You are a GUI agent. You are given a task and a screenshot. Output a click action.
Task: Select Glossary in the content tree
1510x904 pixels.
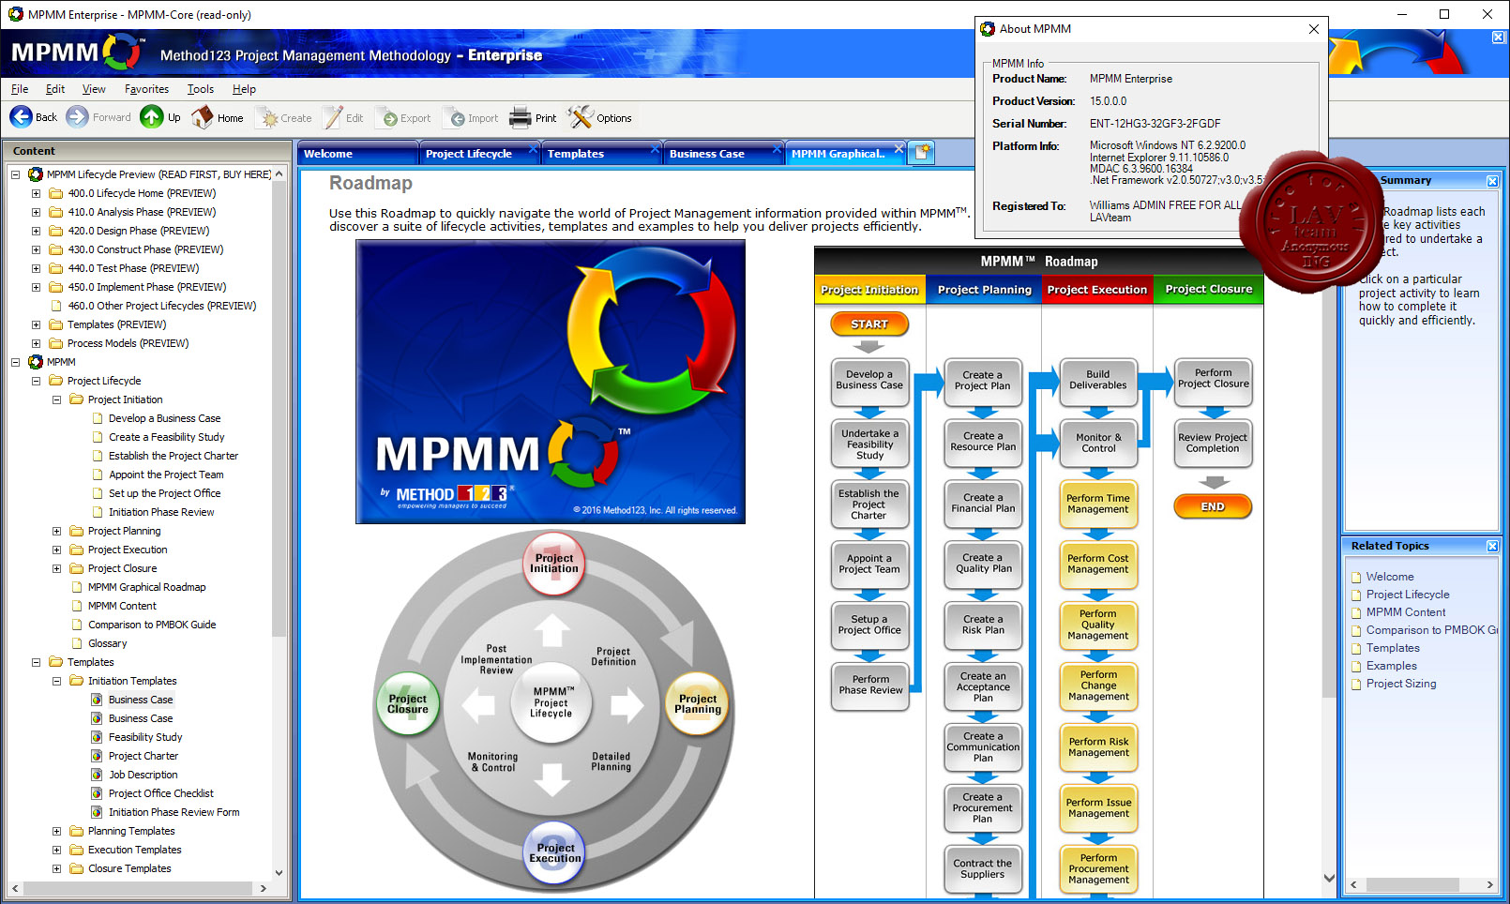(x=108, y=643)
